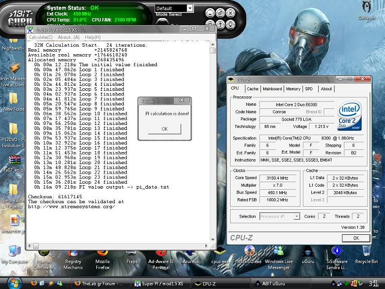Launch Registry Mechanic from desktop
This screenshot has width=385, height=289.
click(x=73, y=260)
